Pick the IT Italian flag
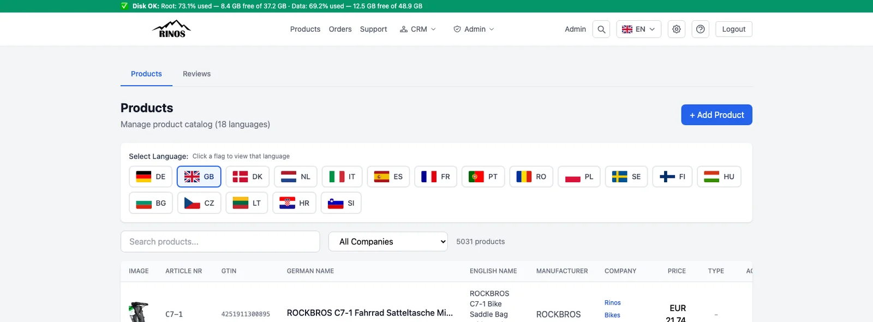873x322 pixels. pos(342,177)
